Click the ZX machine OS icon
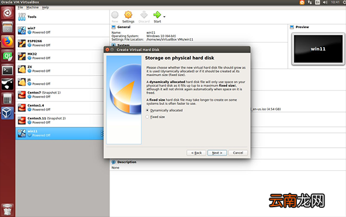 (x=22, y=69)
